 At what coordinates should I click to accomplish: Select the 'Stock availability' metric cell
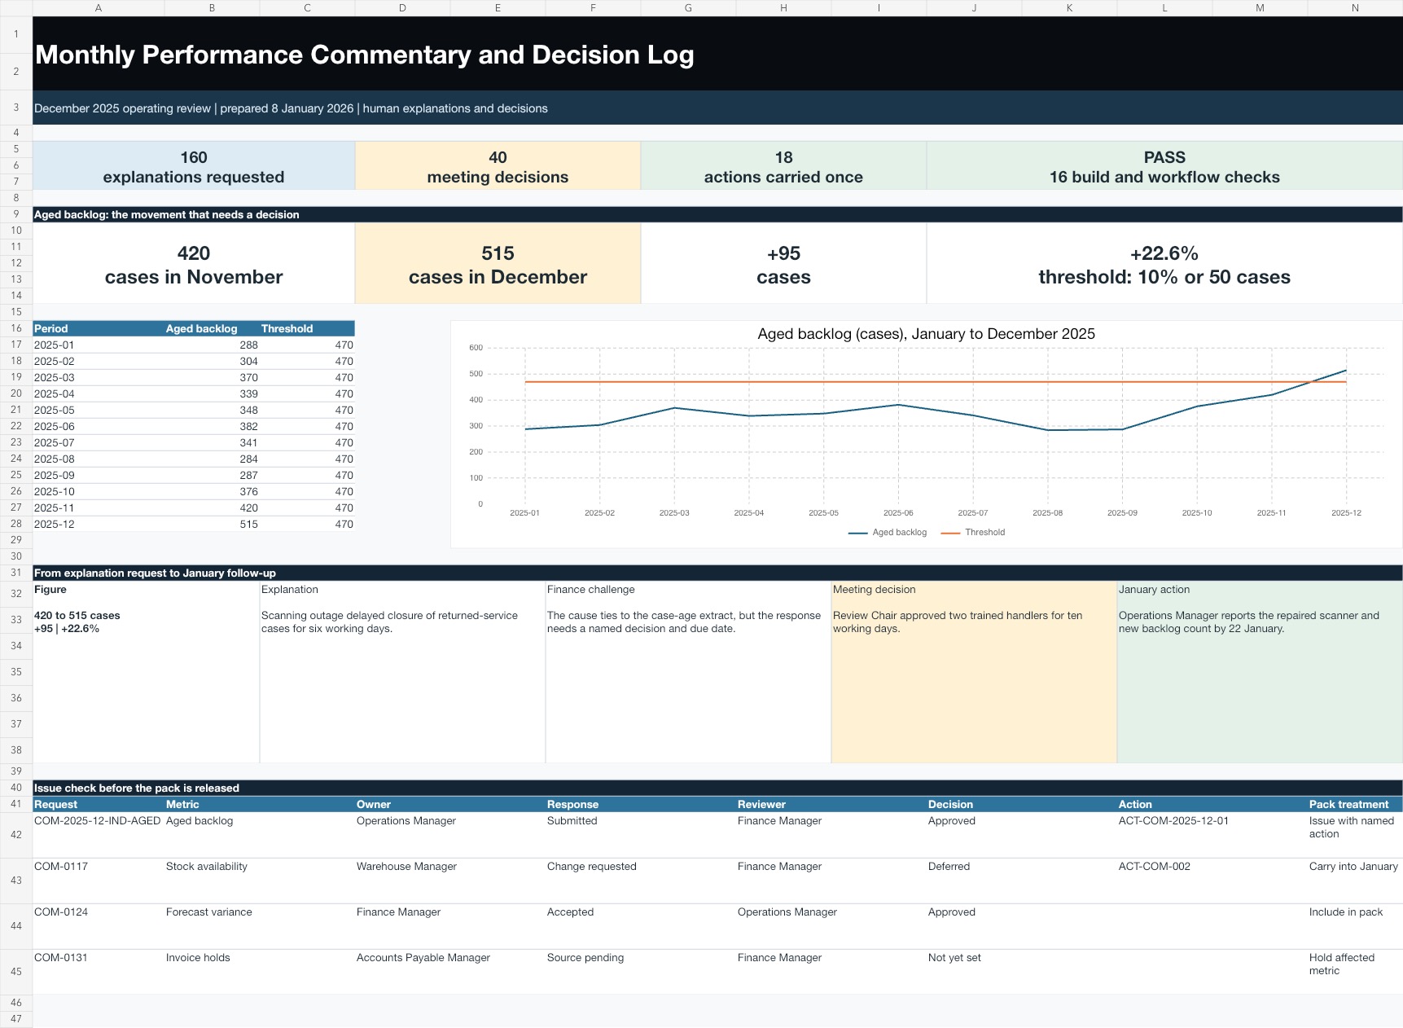click(260, 881)
